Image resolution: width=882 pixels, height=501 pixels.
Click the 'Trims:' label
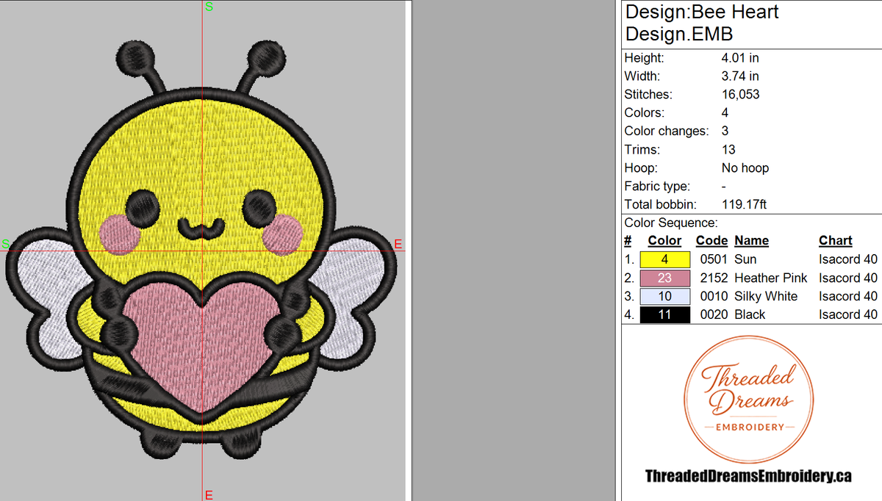(x=642, y=149)
